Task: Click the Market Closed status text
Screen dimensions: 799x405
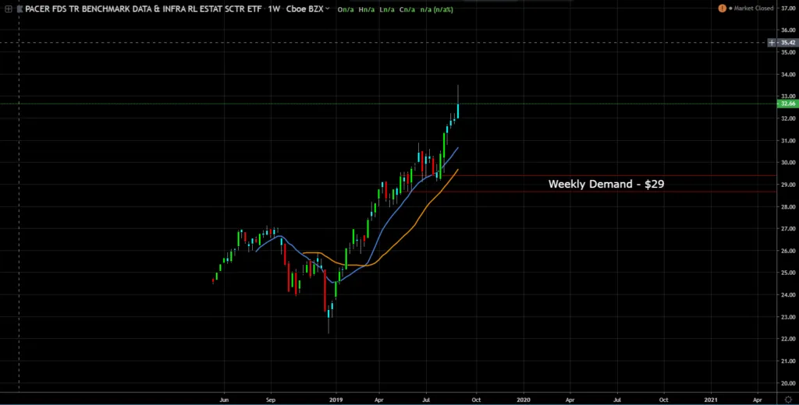Action: coord(753,8)
